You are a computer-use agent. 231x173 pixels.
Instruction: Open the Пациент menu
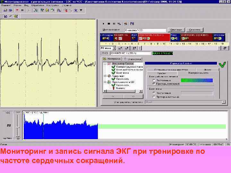[x=6, y=5]
